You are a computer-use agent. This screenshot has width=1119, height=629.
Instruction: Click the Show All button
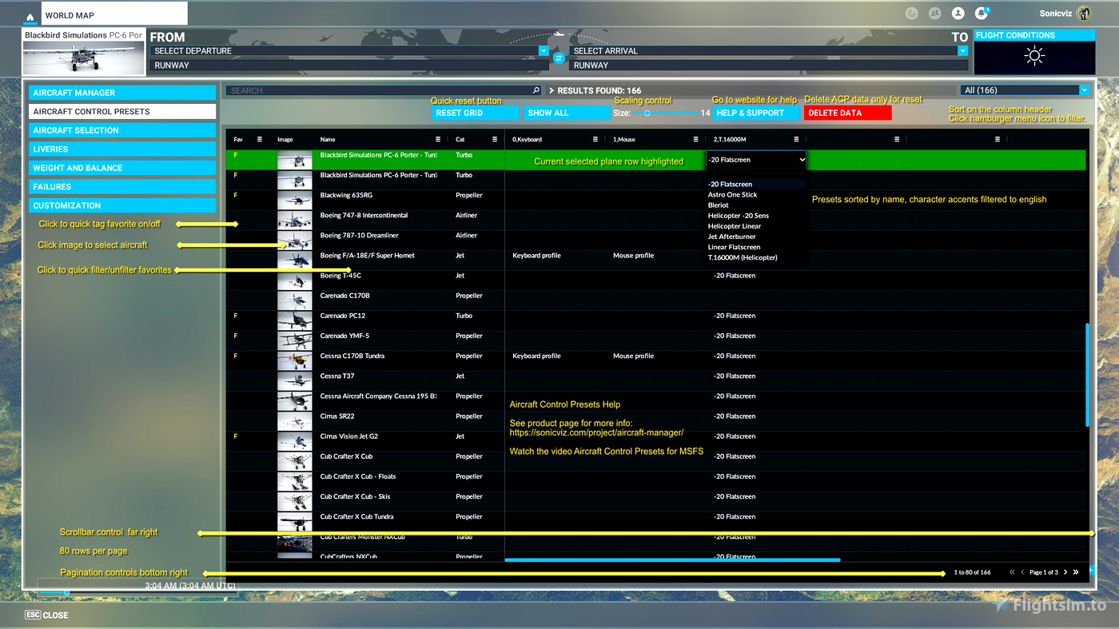pos(567,113)
